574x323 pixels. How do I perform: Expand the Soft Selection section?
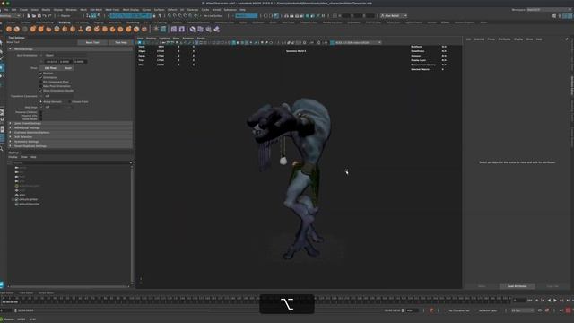(70, 137)
